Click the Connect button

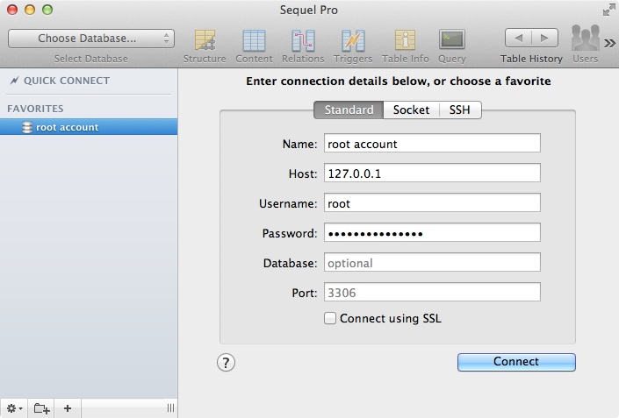pyautogui.click(x=516, y=362)
